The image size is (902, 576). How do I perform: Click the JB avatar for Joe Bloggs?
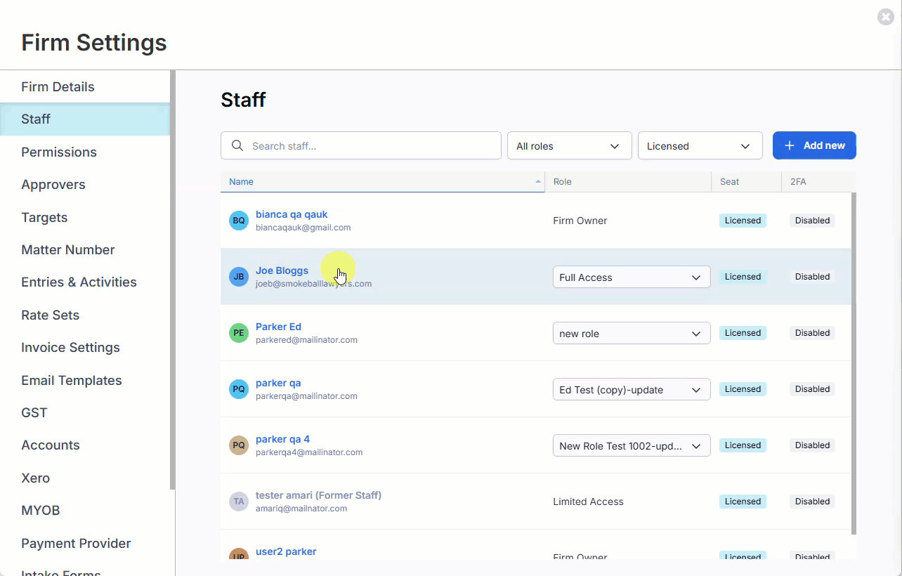(x=239, y=277)
